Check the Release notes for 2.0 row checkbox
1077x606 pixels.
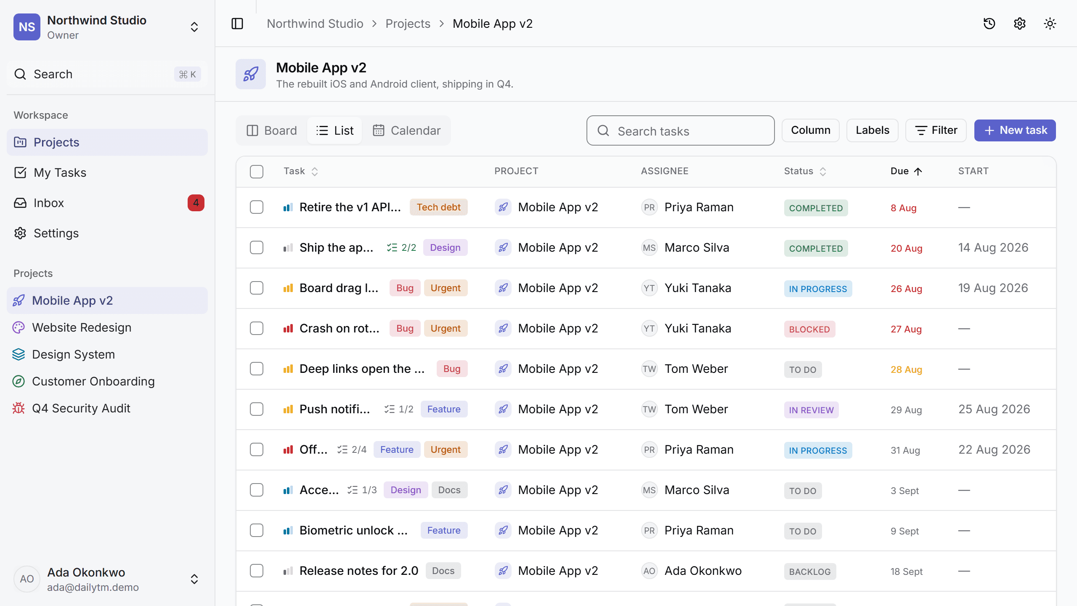click(x=257, y=571)
